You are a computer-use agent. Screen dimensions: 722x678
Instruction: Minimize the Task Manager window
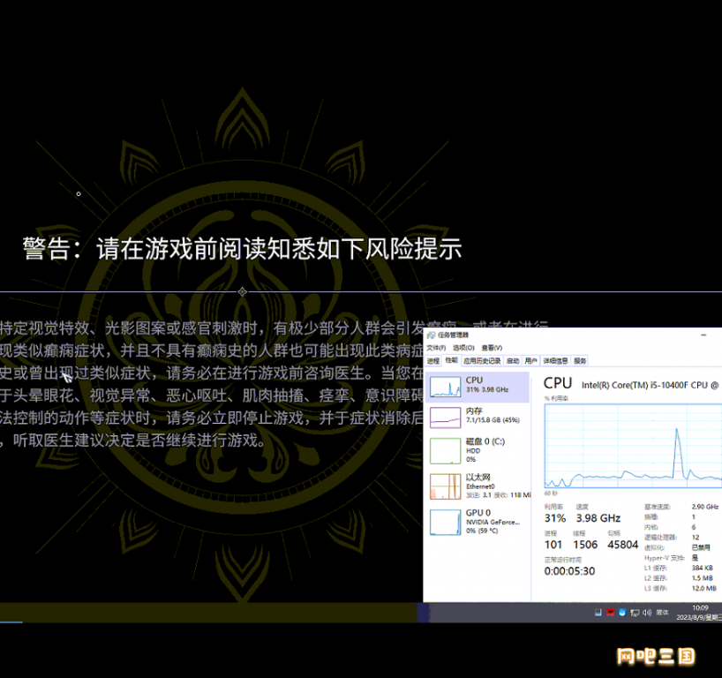click(703, 335)
